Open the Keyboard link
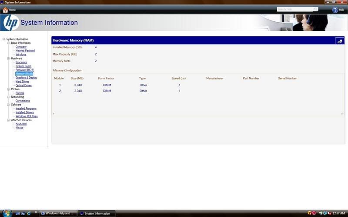 21,124
